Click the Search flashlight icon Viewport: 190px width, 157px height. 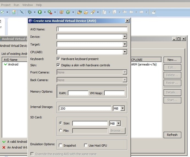coord(93,12)
